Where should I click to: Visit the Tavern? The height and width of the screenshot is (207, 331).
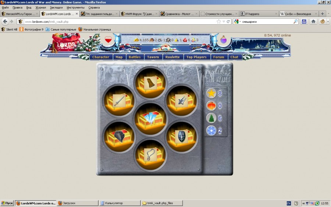[153, 57]
